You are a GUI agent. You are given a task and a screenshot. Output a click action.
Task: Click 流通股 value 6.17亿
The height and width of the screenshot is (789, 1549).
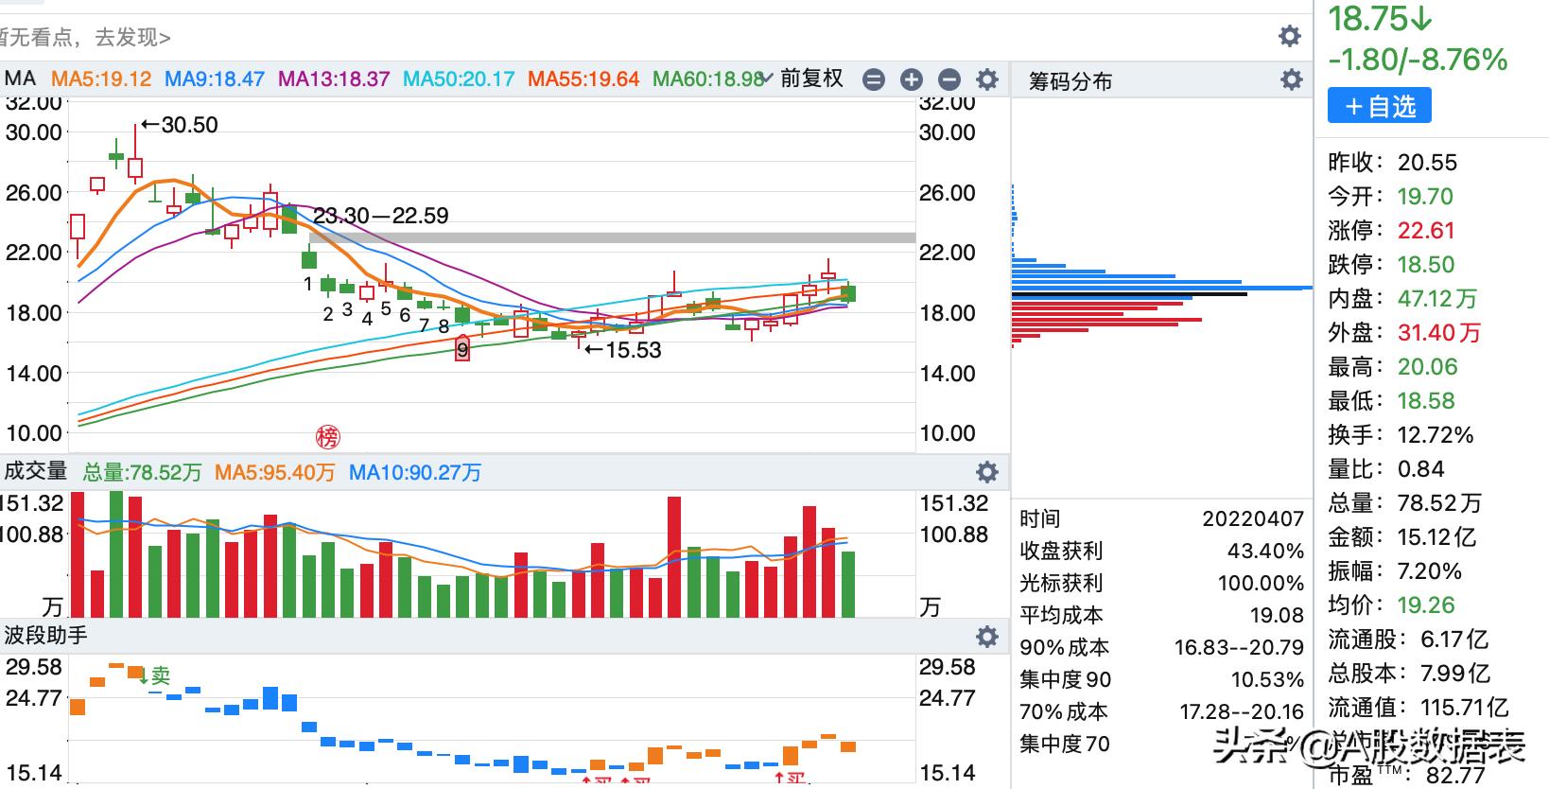pyautogui.click(x=1454, y=640)
